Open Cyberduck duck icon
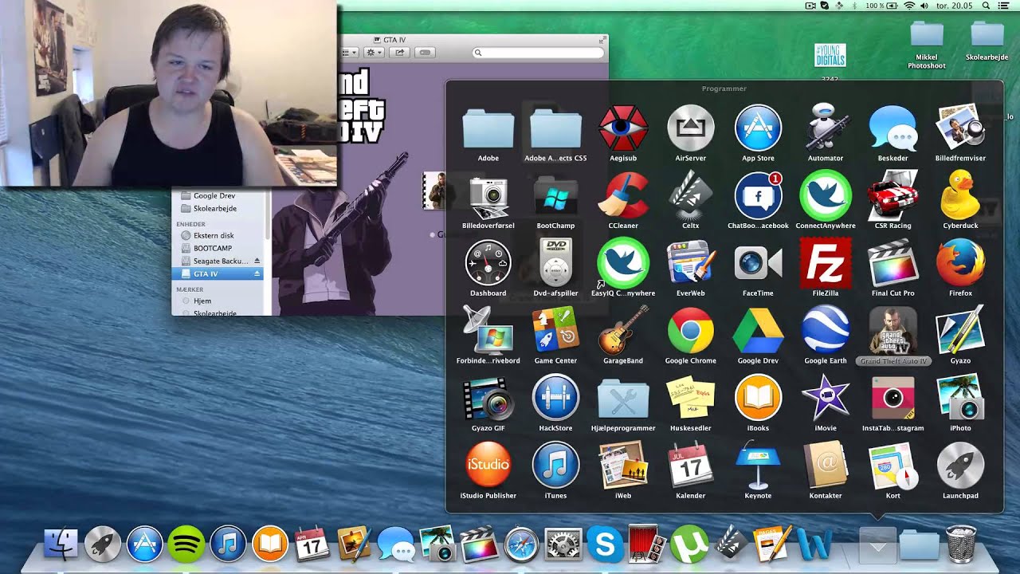Screen dimensions: 1020x574 [x=960, y=195]
